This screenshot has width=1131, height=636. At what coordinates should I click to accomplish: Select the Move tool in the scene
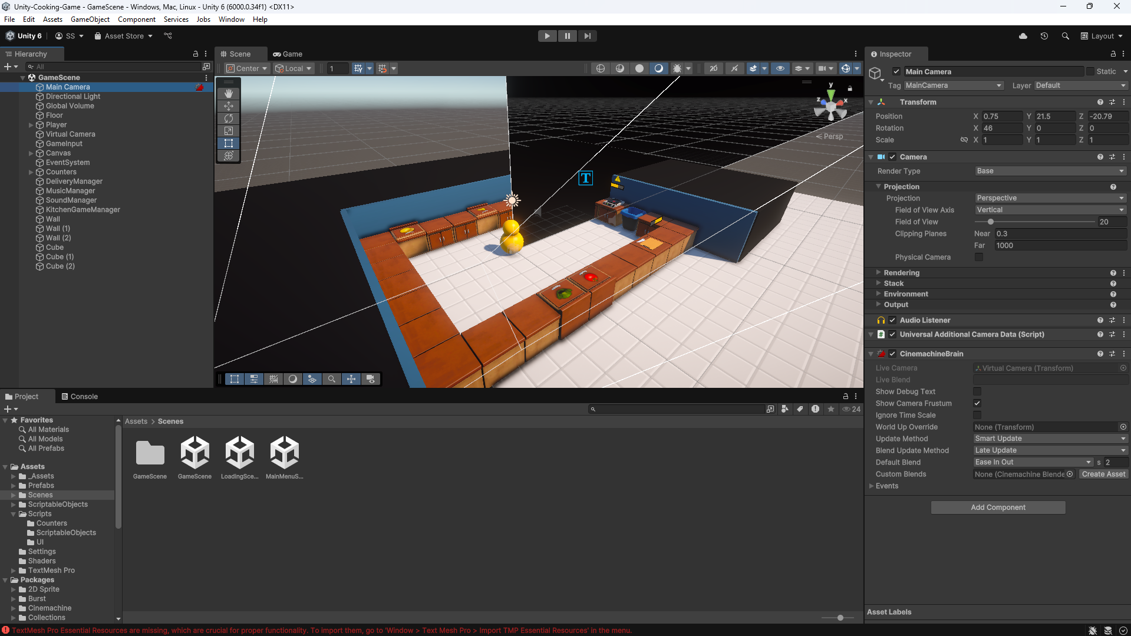click(229, 106)
